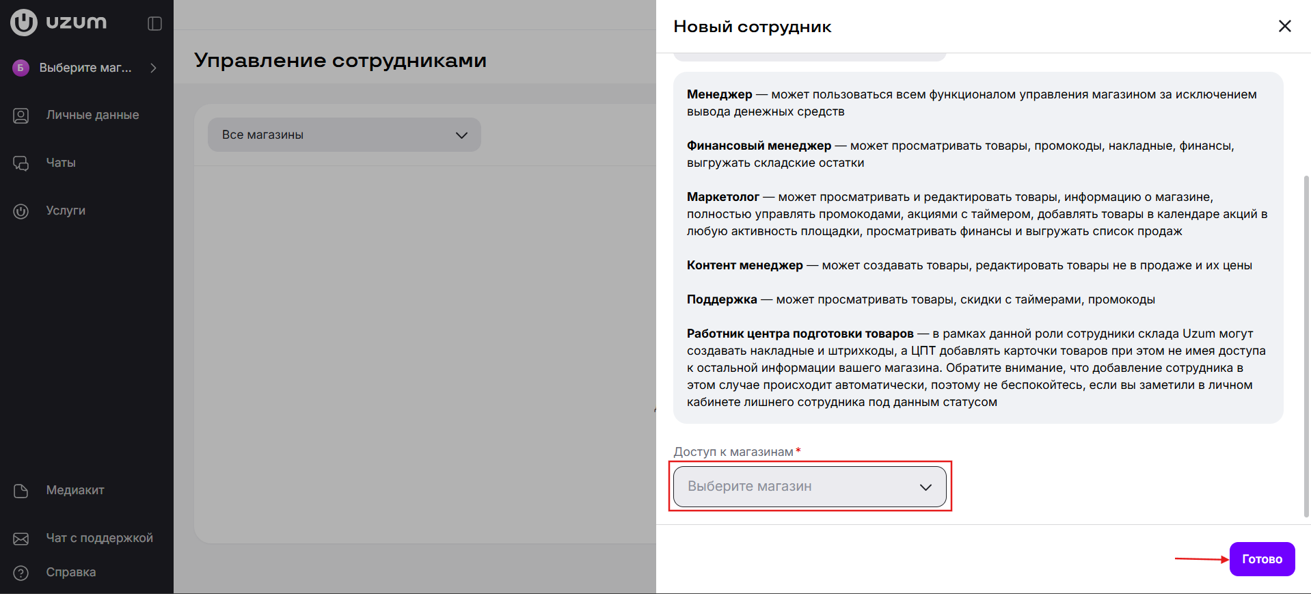The width and height of the screenshot is (1311, 594).
Task: Click the uzum wordmark text
Action: click(77, 23)
